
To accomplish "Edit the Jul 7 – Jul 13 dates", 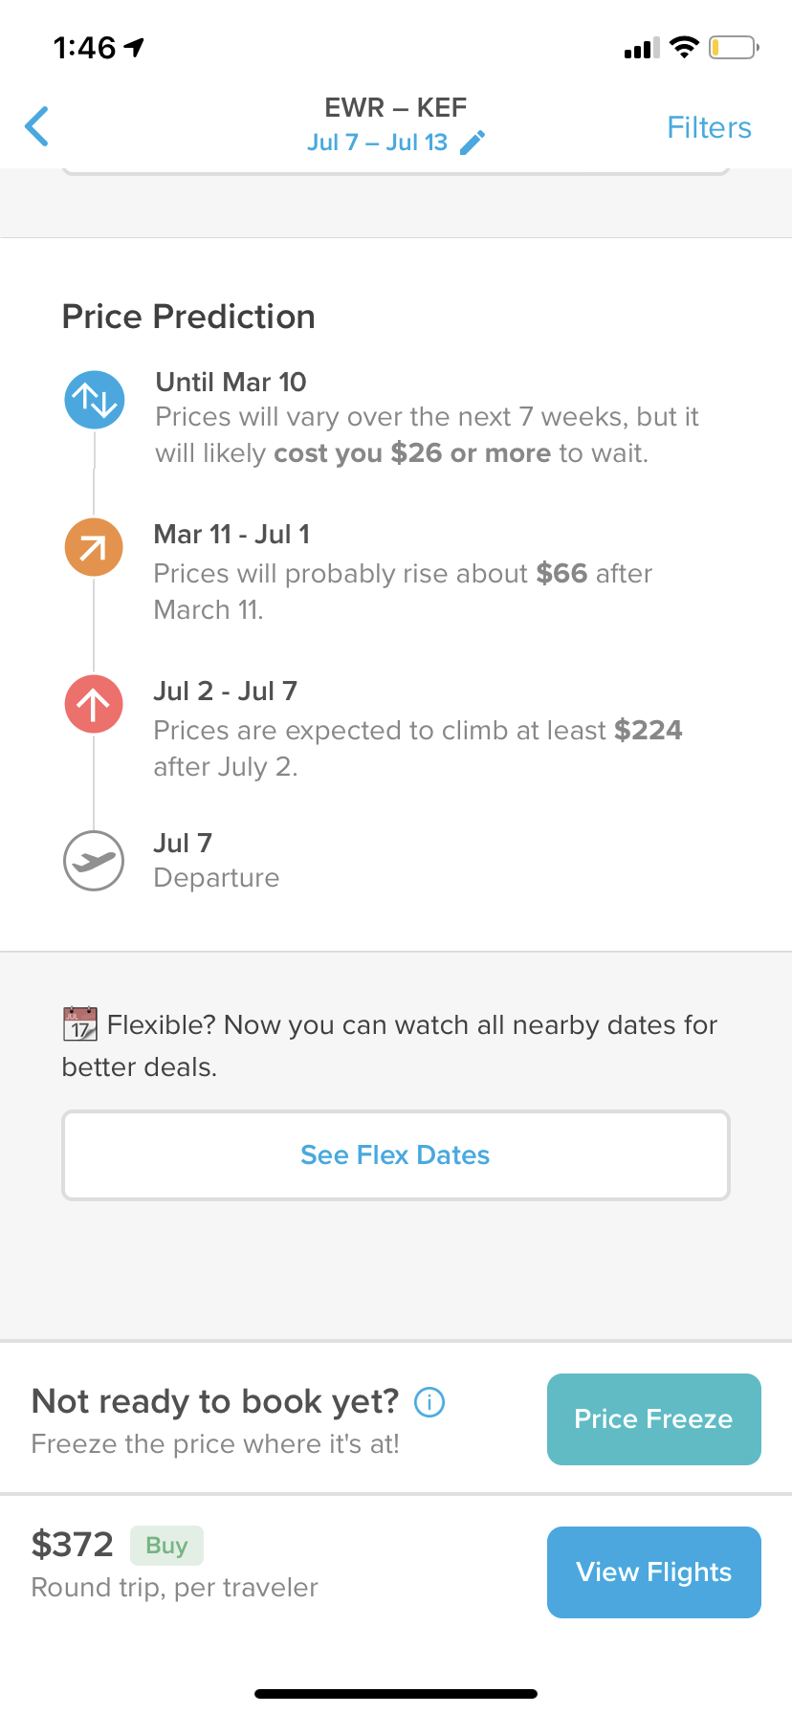I will coord(378,143).
